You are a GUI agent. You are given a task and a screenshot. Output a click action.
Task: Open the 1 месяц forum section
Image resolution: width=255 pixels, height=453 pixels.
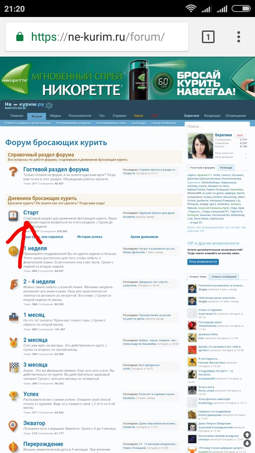(x=34, y=315)
